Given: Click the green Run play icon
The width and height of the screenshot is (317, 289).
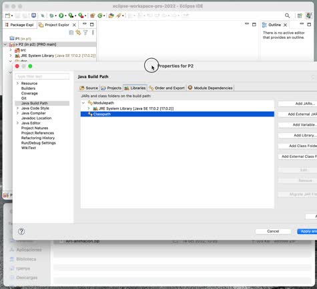Looking at the screenshot, I should click(x=61, y=15).
